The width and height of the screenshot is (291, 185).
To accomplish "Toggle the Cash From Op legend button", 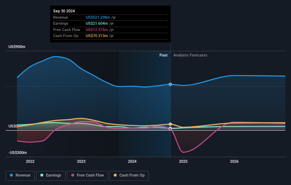I will pyautogui.click(x=129, y=175).
